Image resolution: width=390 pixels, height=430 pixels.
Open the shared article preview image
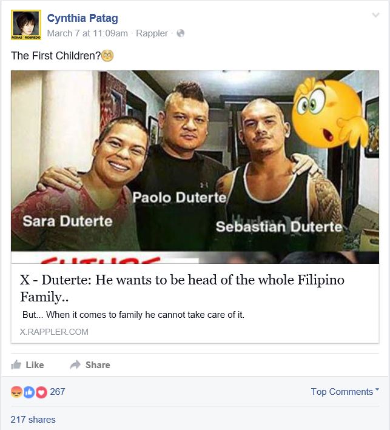(x=195, y=167)
